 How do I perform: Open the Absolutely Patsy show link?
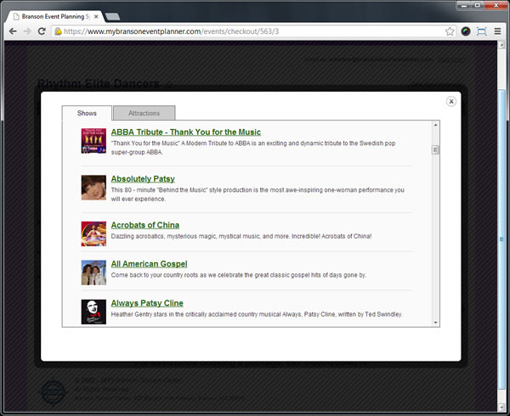click(143, 179)
